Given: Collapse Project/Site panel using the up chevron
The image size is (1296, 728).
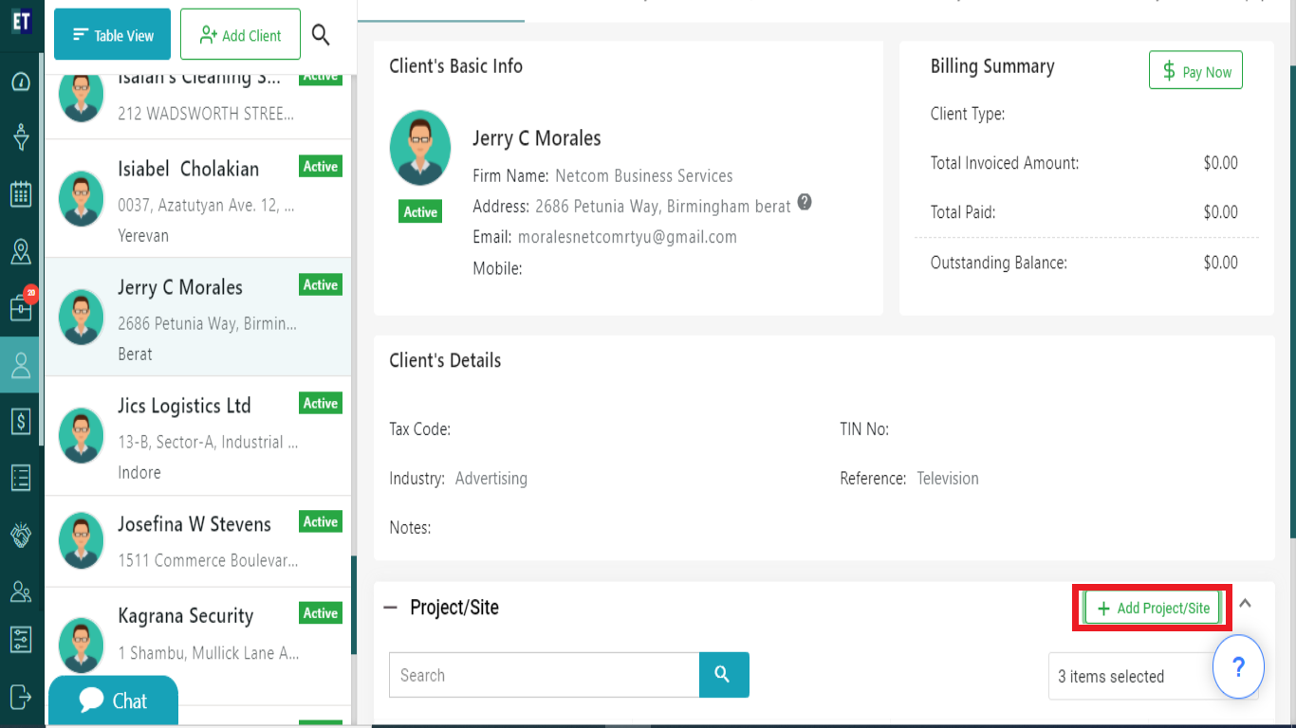Looking at the screenshot, I should (1246, 602).
